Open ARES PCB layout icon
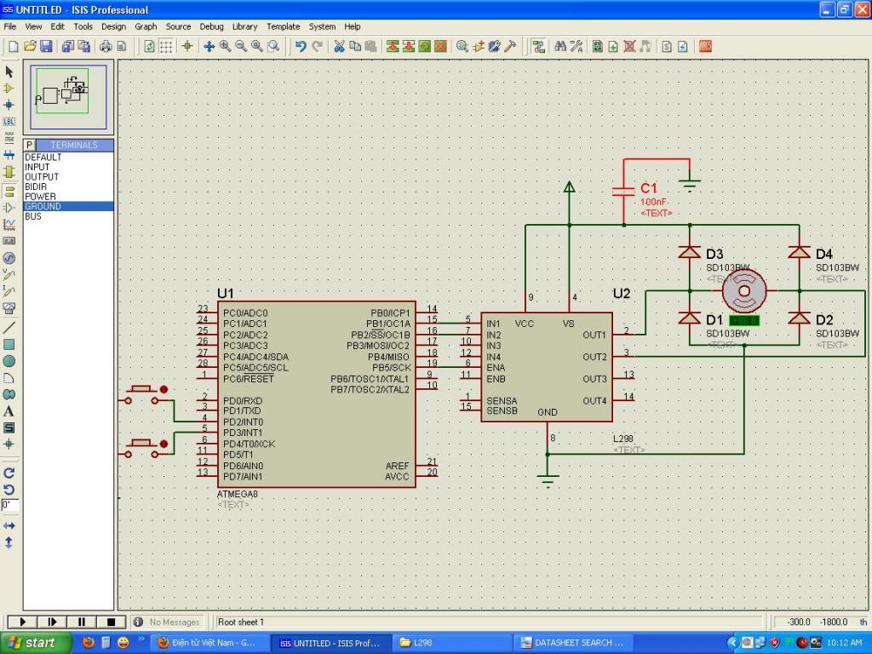The height and width of the screenshot is (654, 872). pyautogui.click(x=704, y=46)
